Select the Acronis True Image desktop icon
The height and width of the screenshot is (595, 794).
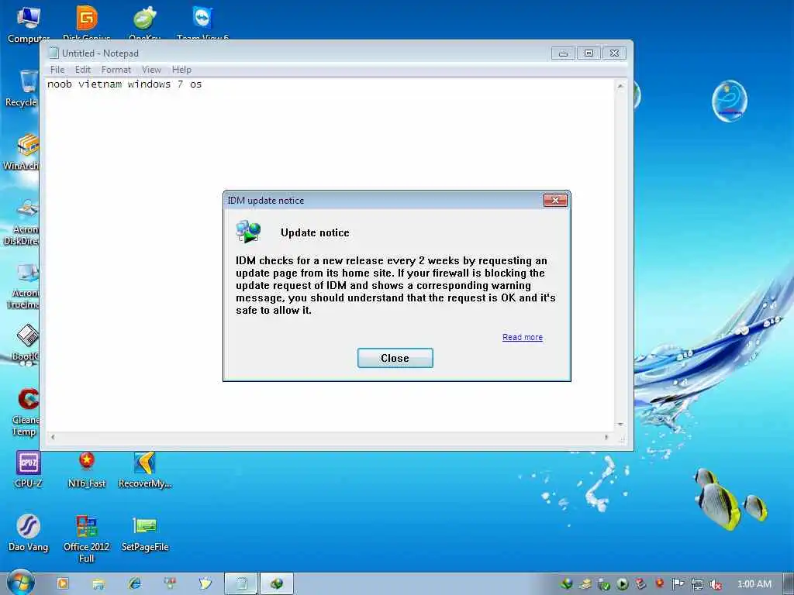[23, 285]
